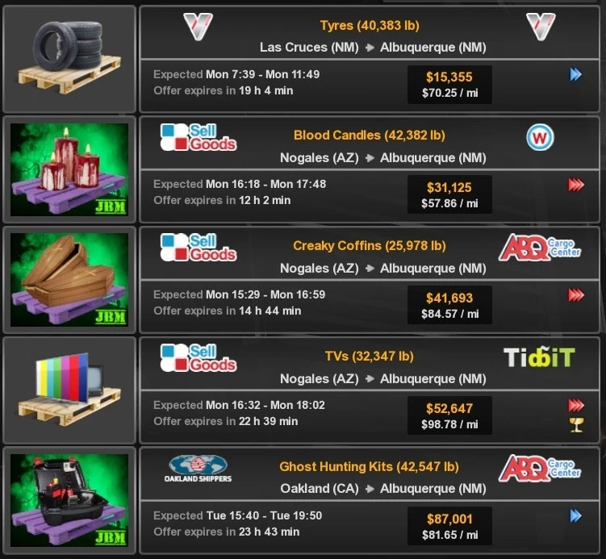Image resolution: width=606 pixels, height=559 pixels.
Task: Click the TVs cargo thumbnail
Action: 69,390
